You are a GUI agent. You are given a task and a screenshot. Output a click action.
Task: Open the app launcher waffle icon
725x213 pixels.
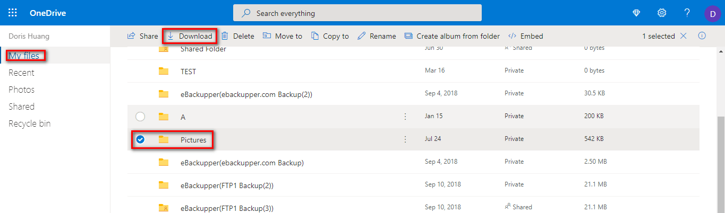pos(13,13)
